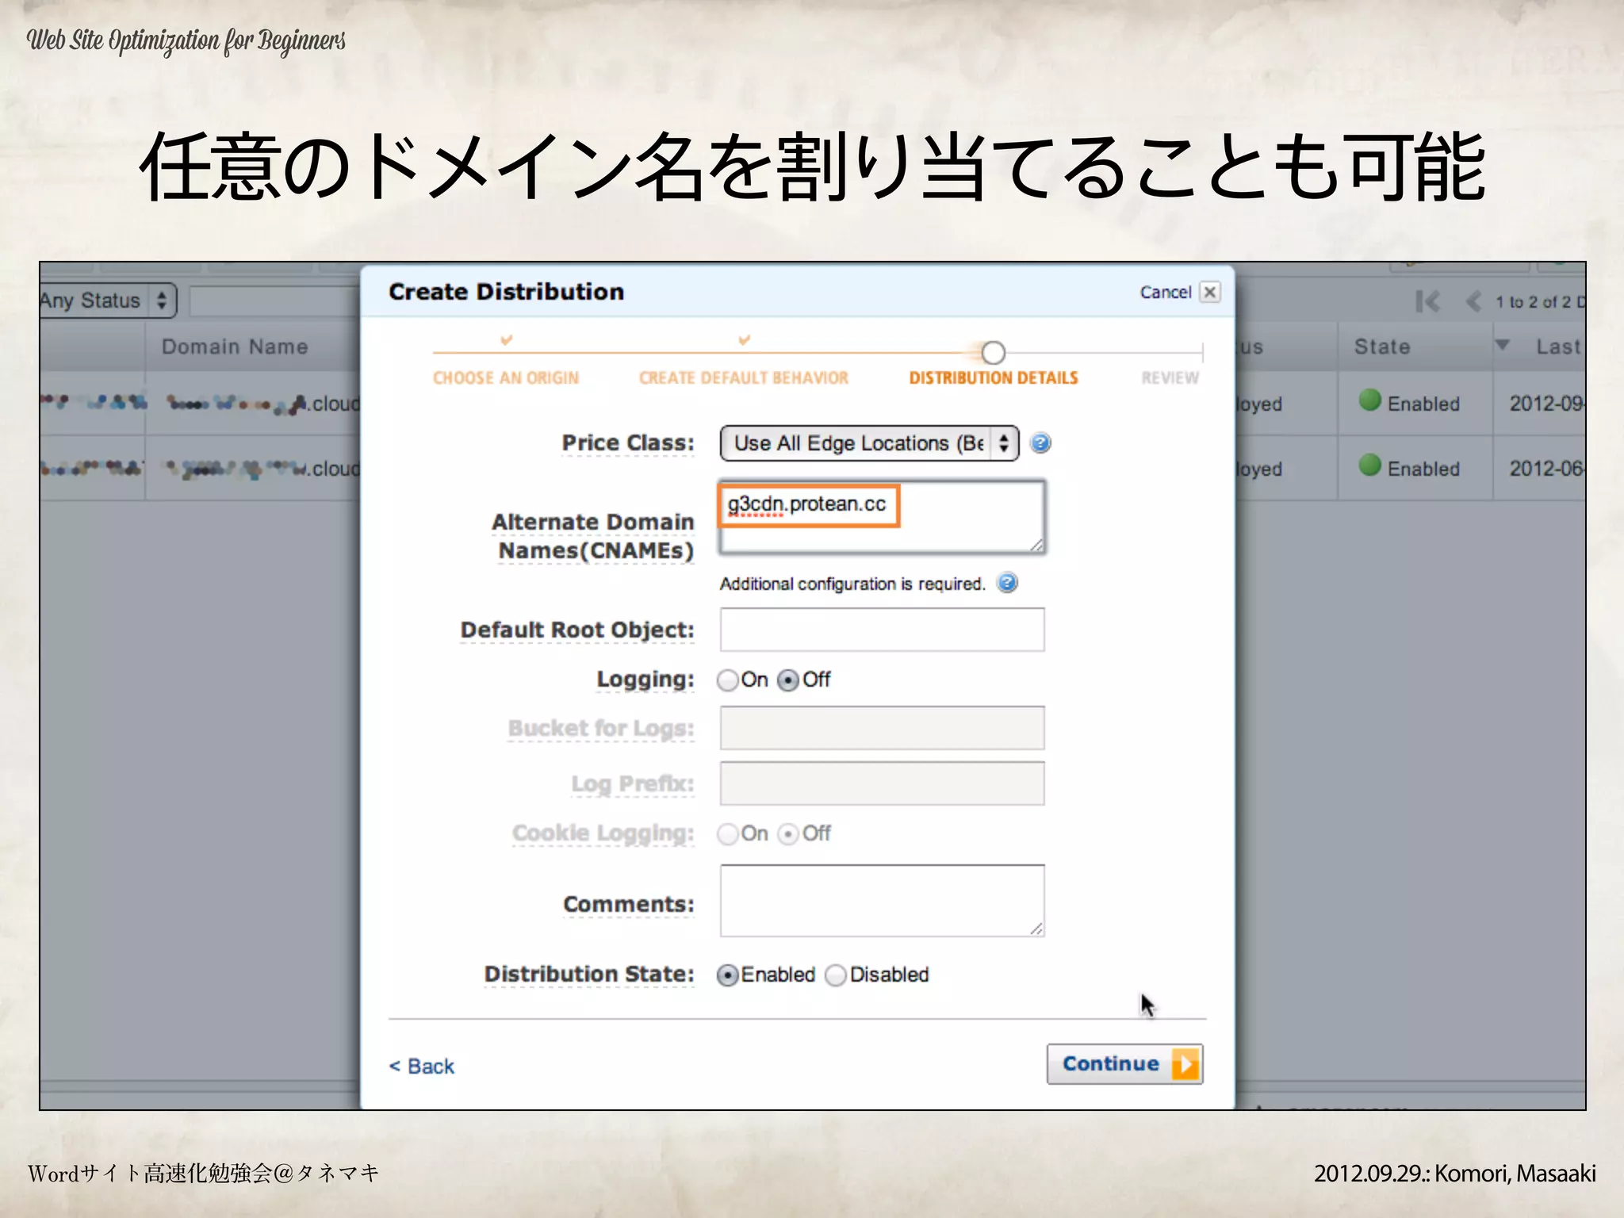Set Cookie Logging to Off
The width and height of the screenshot is (1624, 1218).
tap(787, 834)
